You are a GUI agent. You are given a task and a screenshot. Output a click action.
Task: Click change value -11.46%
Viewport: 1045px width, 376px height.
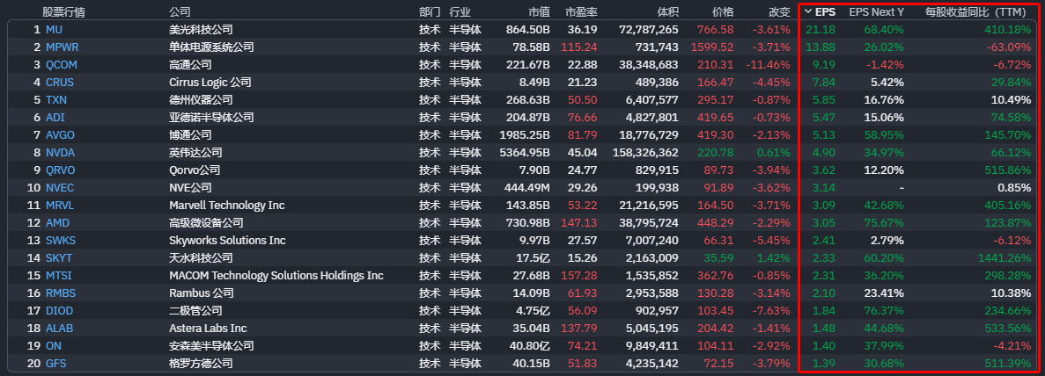tap(769, 64)
